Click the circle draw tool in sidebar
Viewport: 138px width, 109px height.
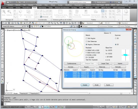(x=2, y=47)
